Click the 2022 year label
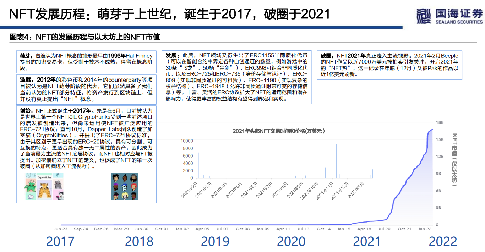Screen dimensions: 485x252 pos(443,242)
